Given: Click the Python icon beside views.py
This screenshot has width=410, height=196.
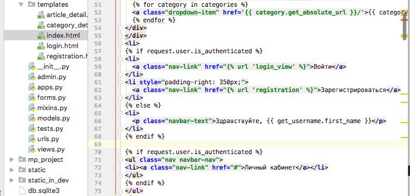Looking at the screenshot, I should tap(32, 149).
